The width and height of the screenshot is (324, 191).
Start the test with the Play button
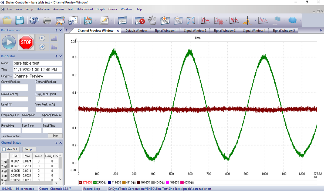pyautogui.click(x=9, y=43)
